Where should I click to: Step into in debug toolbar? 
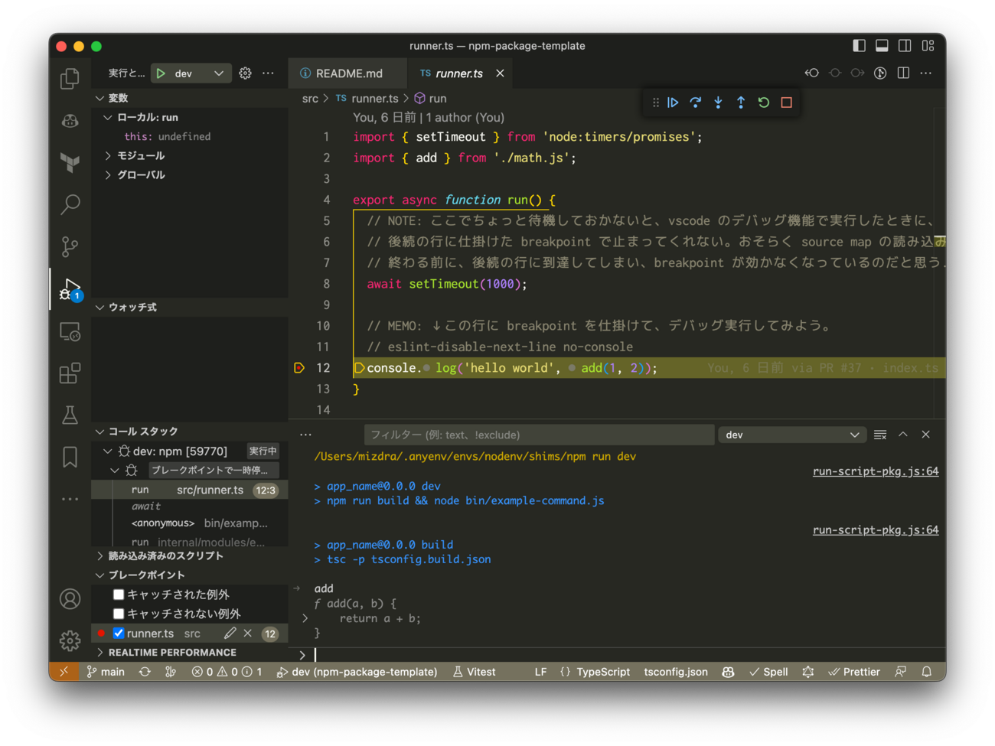point(718,103)
